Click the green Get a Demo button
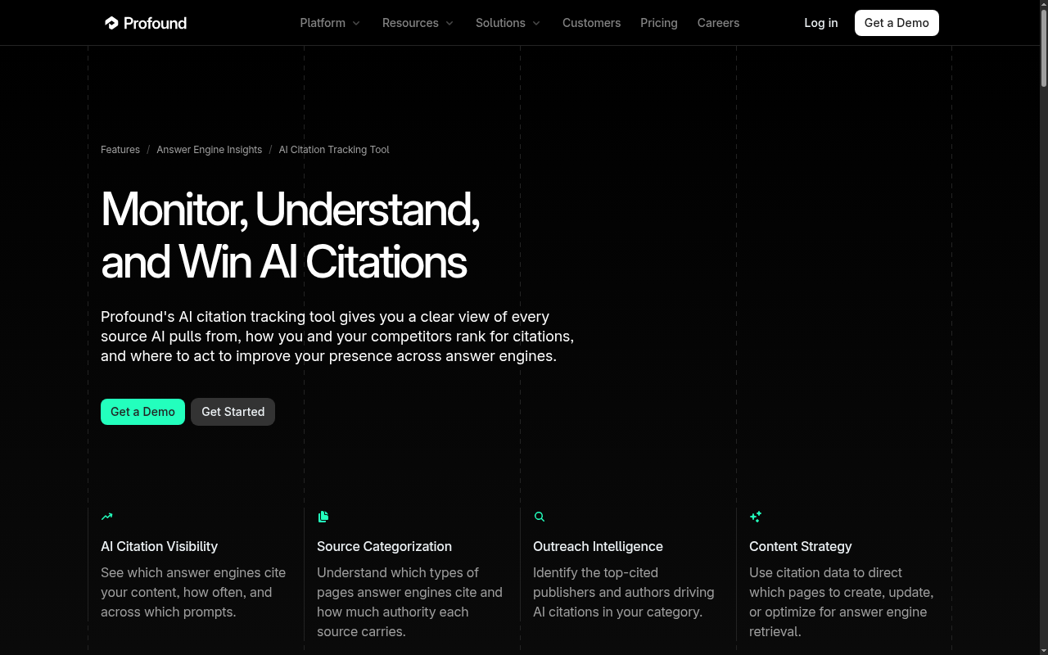1048x655 pixels. click(142, 412)
